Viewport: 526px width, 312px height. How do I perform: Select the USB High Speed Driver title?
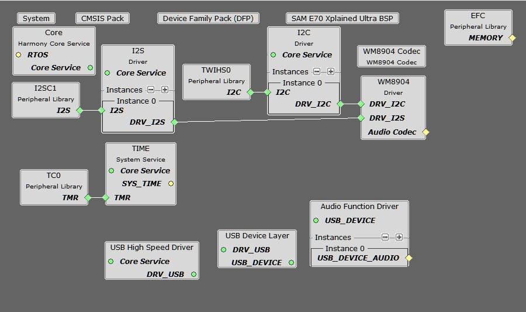152,248
